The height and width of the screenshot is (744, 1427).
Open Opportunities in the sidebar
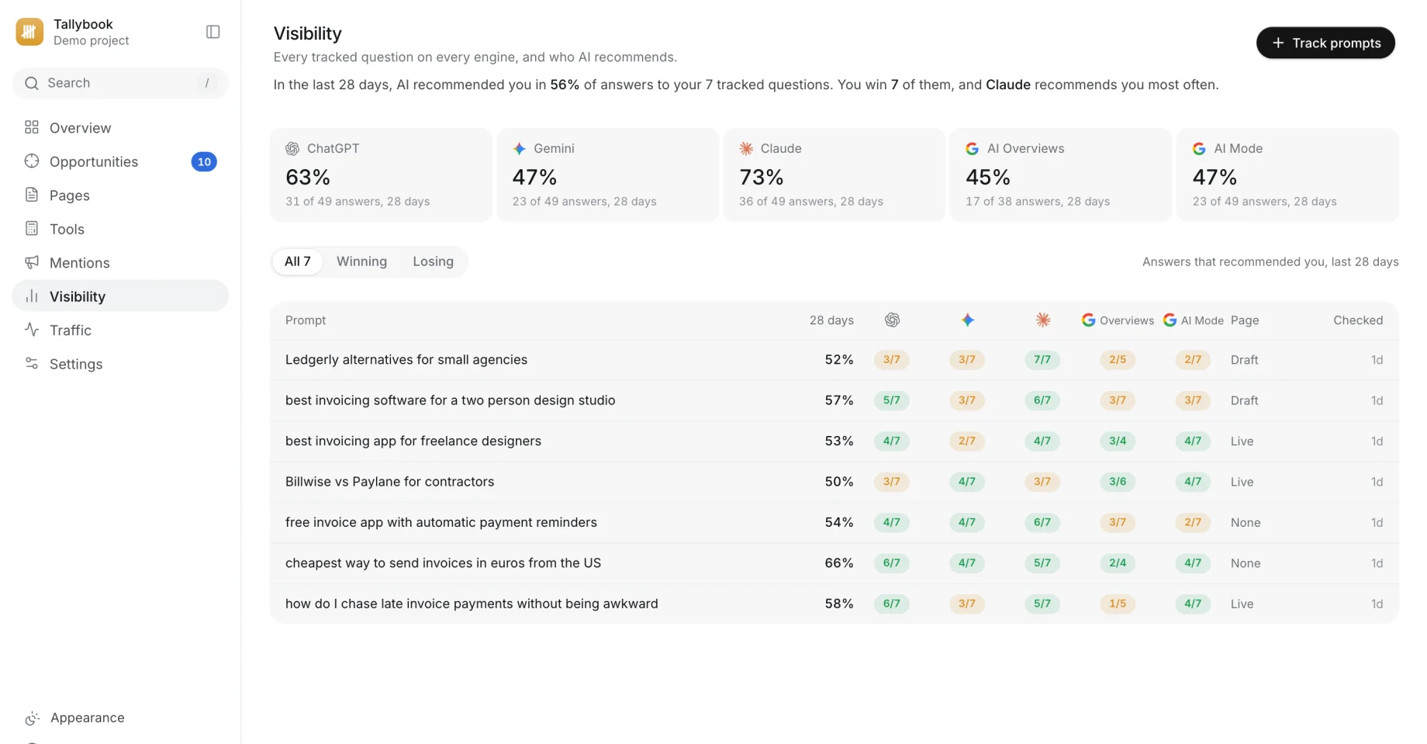(120, 161)
